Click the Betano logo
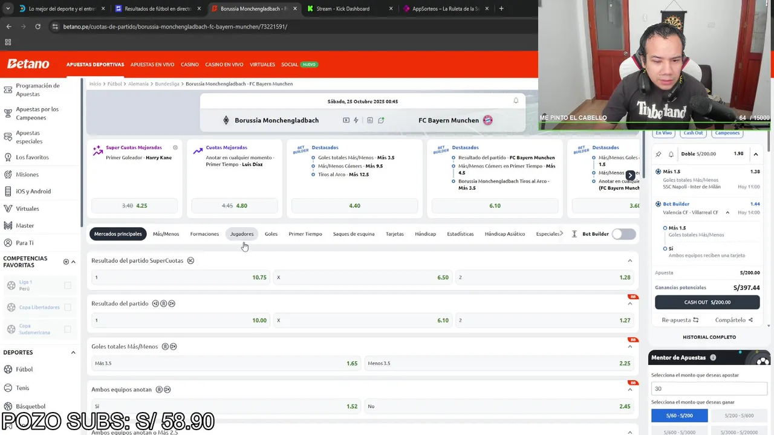This screenshot has width=774, height=435. 28,64
